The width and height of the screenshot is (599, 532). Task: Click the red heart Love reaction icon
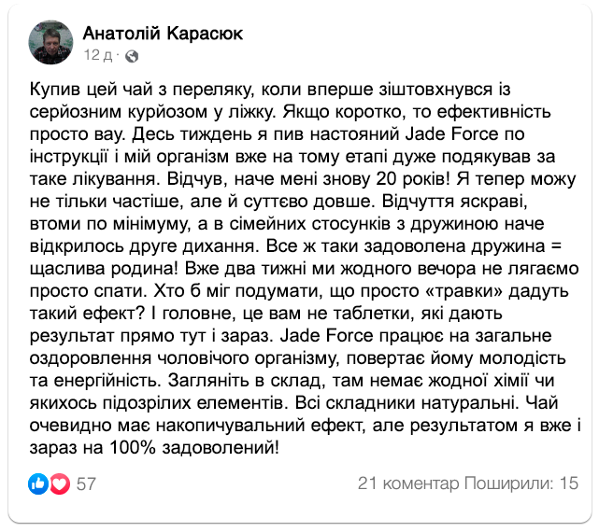[x=59, y=483]
